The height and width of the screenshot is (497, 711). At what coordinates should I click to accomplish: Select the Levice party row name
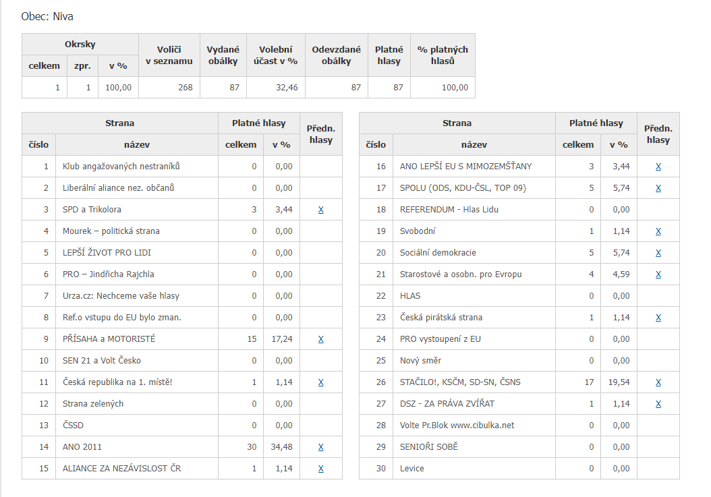coord(411,469)
